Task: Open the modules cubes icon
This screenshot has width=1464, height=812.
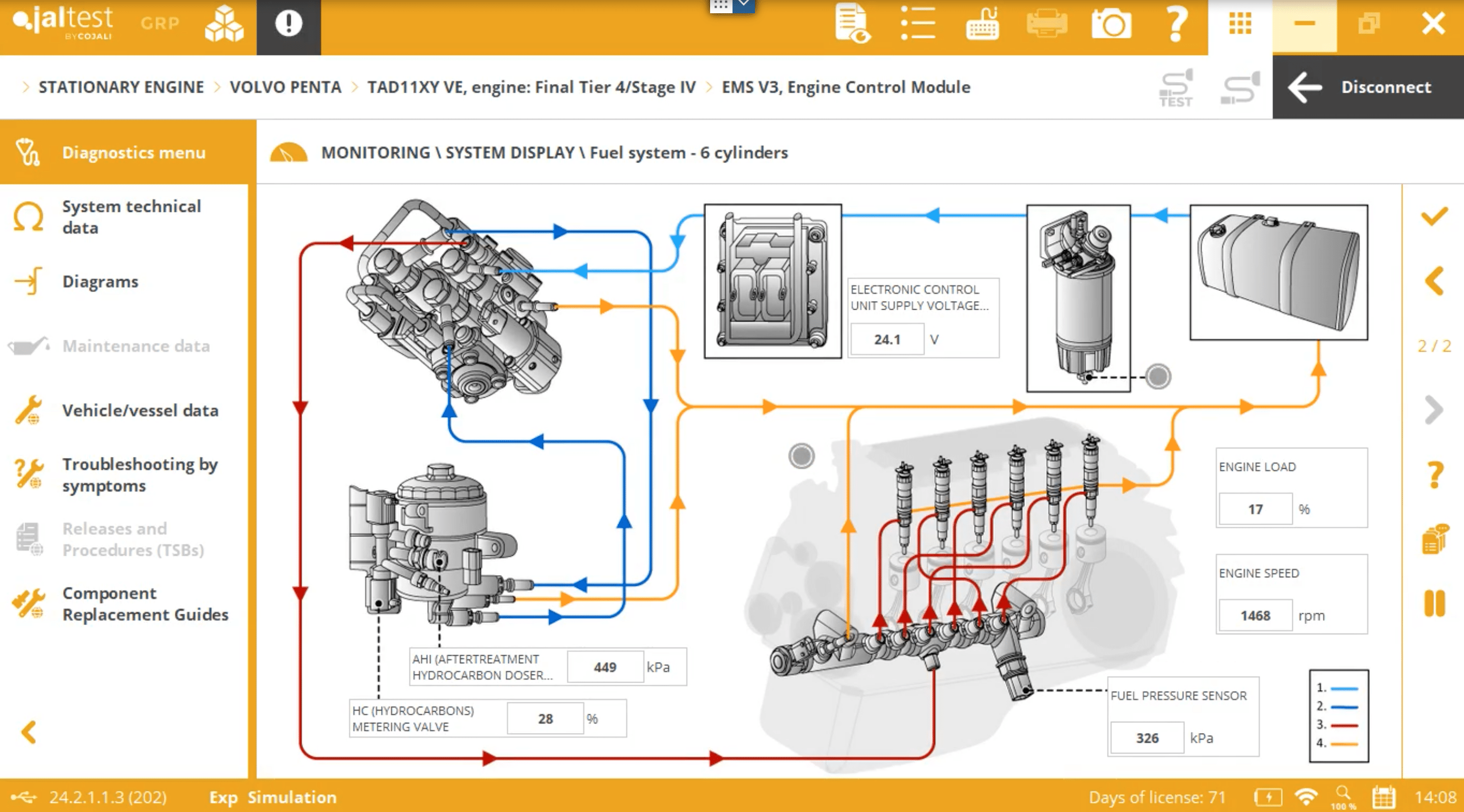Action: [224, 24]
